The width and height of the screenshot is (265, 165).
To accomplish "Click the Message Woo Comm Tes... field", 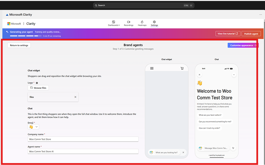I will (x=216, y=148).
